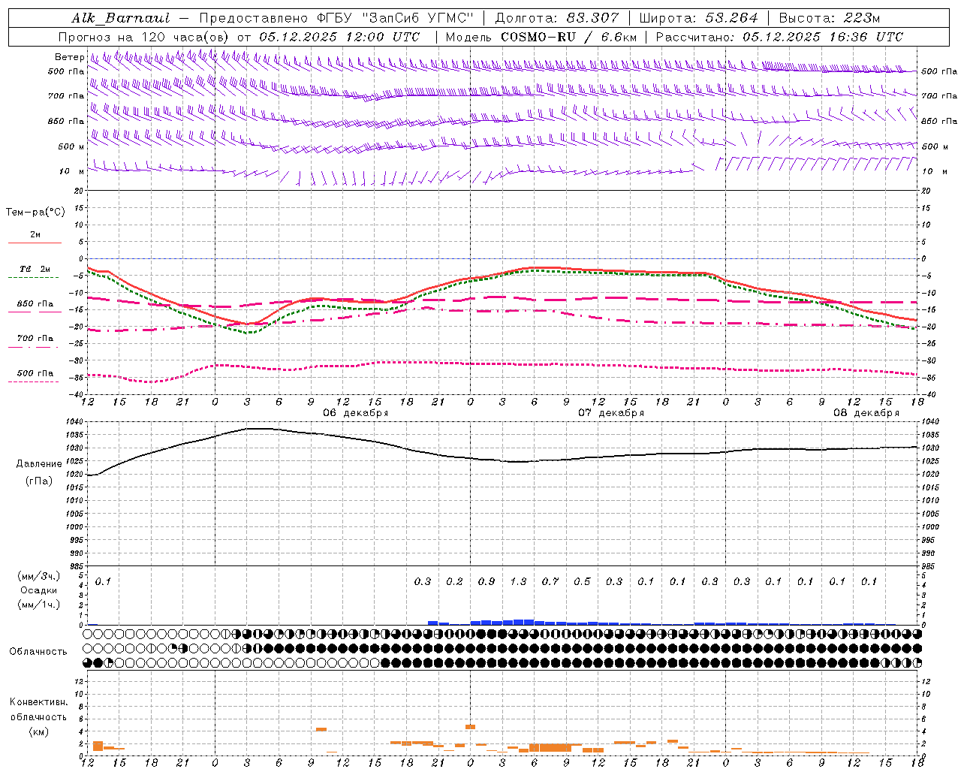This screenshot has width=961, height=769.
Task: Click the 'Ветер' wind panel label
Action: [x=69, y=57]
